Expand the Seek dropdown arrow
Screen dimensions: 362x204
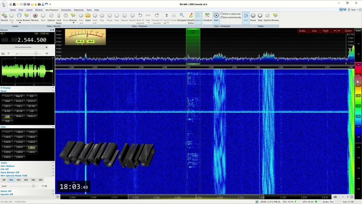point(148,23)
